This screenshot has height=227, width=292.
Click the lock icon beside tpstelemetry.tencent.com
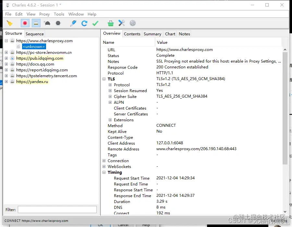[x=12, y=76]
